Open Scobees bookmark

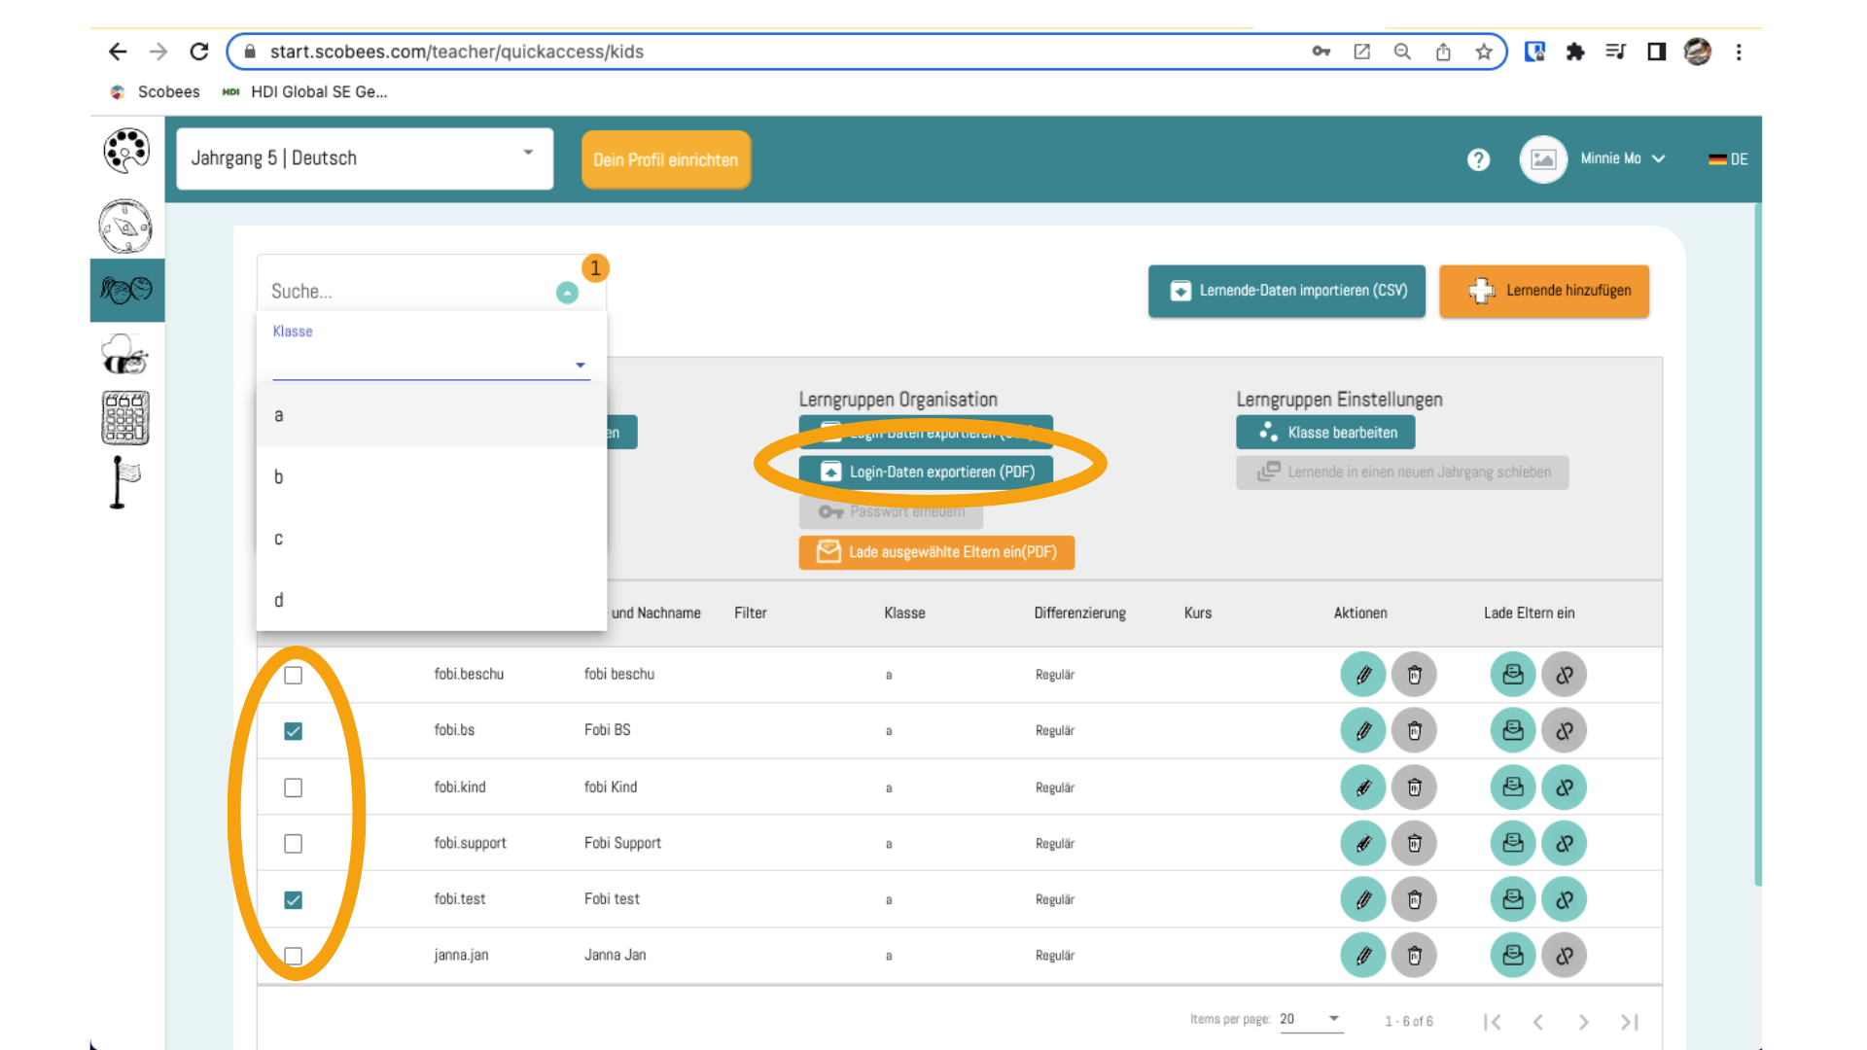156,91
